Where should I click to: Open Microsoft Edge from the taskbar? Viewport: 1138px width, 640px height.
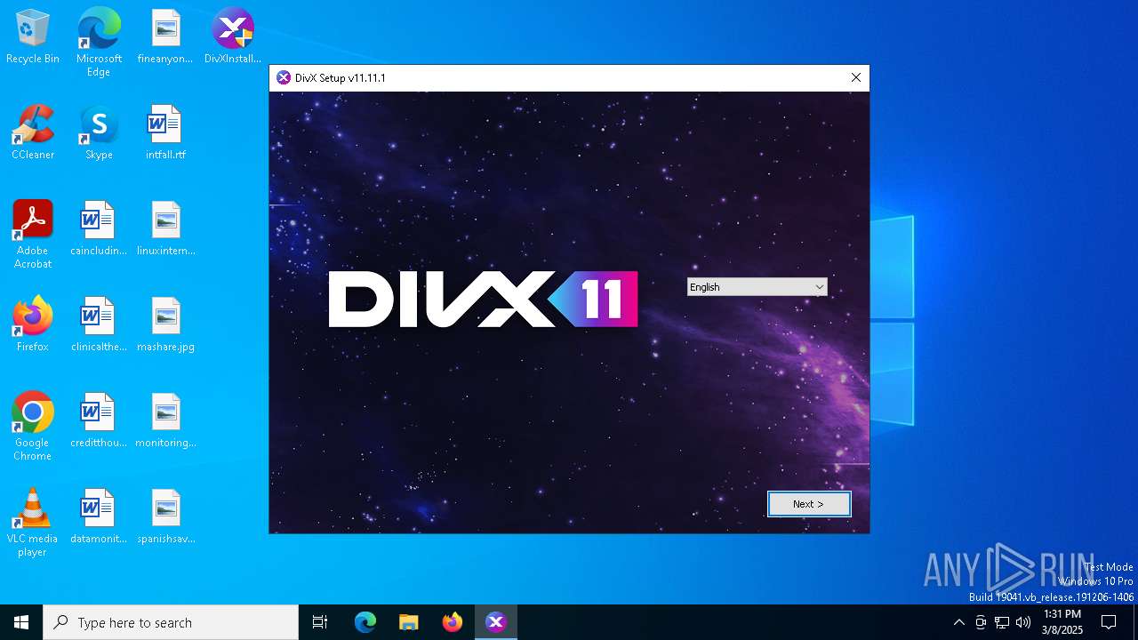[x=365, y=622]
